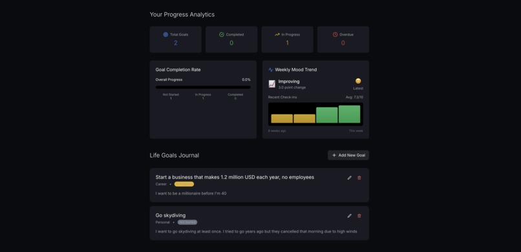
Task: Click the Start a business goal title
Action: pyautogui.click(x=235, y=177)
